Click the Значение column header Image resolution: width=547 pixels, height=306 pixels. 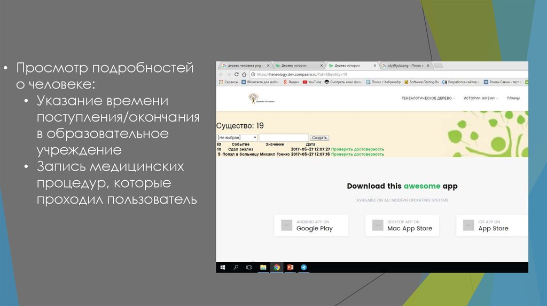click(x=275, y=144)
